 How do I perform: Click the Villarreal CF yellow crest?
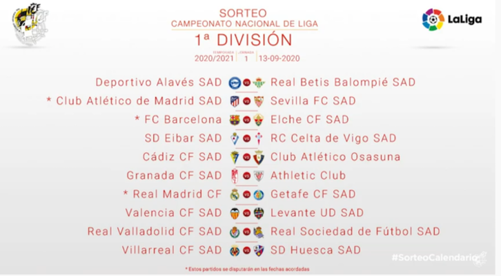[x=235, y=250]
